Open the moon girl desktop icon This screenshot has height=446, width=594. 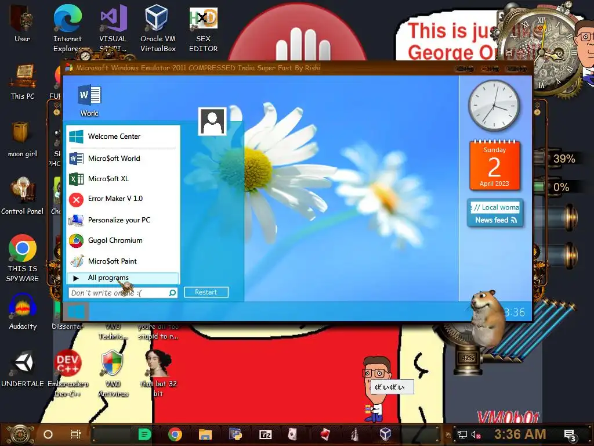click(23, 139)
